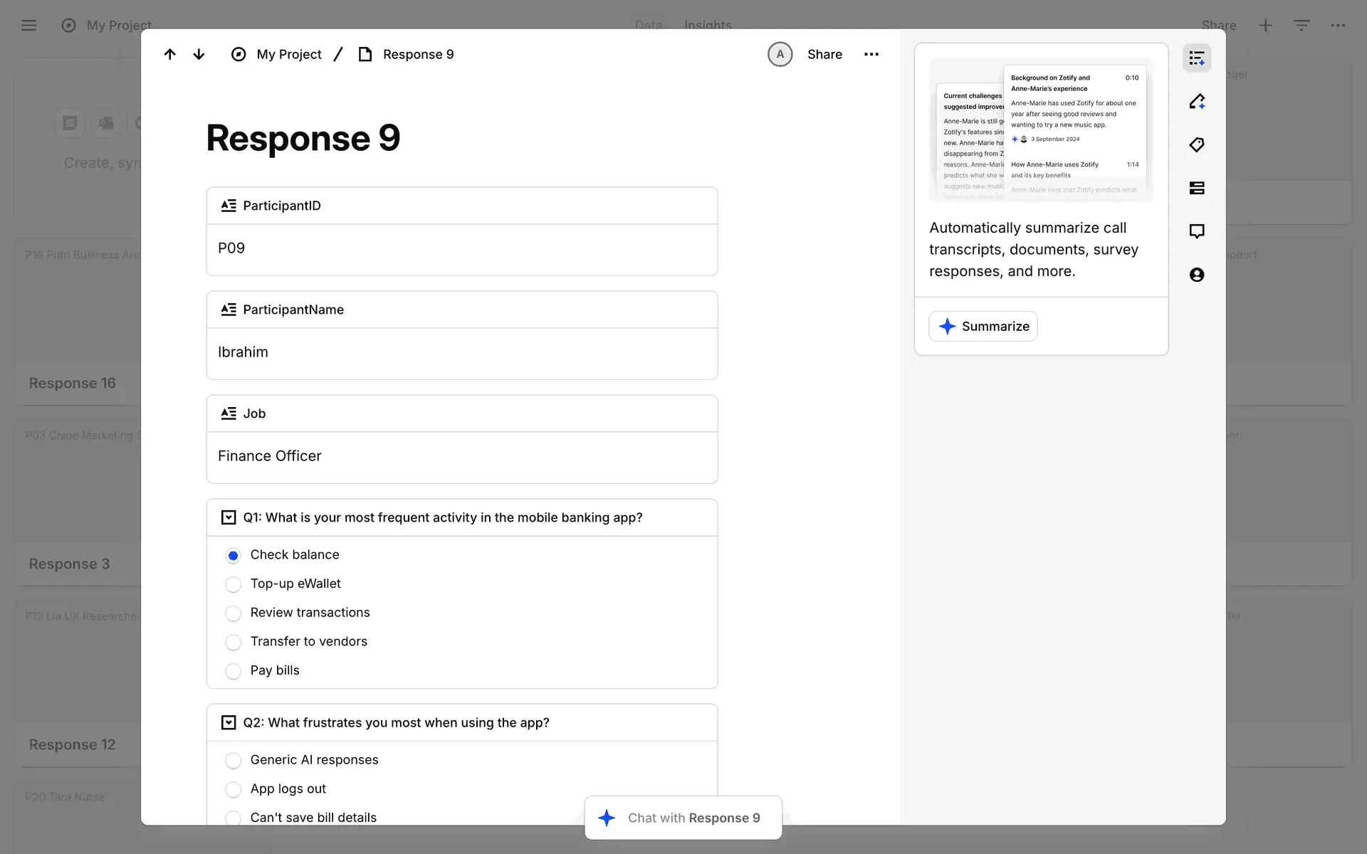1367x854 pixels.
Task: Click the Q1 question dropdown field icon
Action: click(x=229, y=517)
